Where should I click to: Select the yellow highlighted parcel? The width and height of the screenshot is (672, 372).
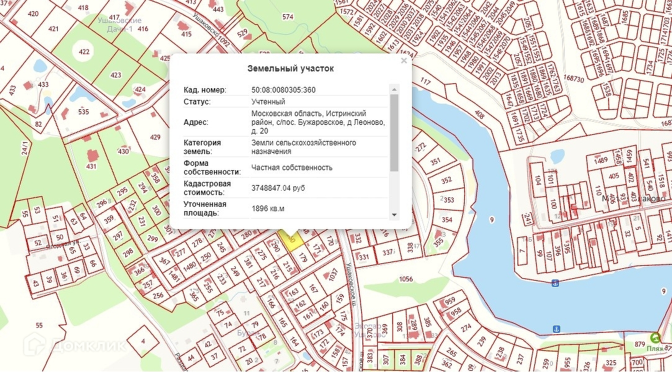click(289, 237)
